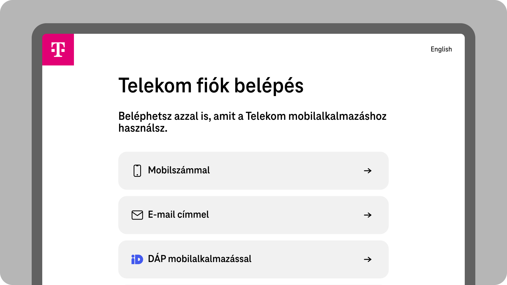Click the envelope e-mail icon
The height and width of the screenshot is (285, 507).
[x=137, y=215]
